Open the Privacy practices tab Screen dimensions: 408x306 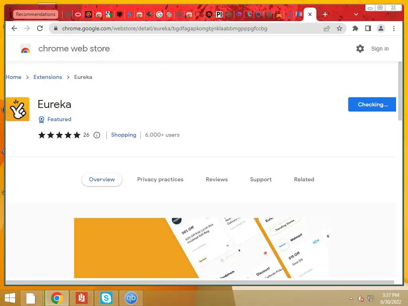[160, 180]
